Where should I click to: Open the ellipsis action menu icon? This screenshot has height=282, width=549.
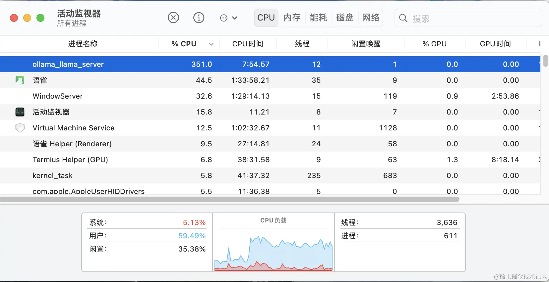[x=224, y=18]
